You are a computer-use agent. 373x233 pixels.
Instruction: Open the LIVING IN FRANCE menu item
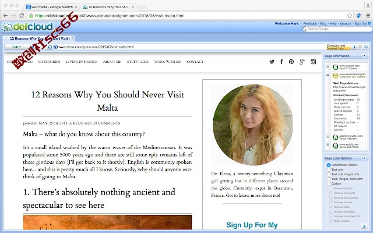tap(82, 62)
